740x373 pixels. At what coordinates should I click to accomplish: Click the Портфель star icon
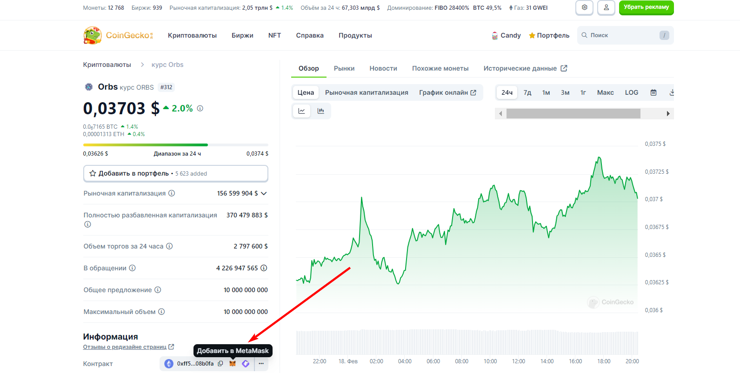532,35
